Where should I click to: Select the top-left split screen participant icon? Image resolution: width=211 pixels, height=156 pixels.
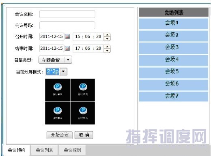point(58,87)
